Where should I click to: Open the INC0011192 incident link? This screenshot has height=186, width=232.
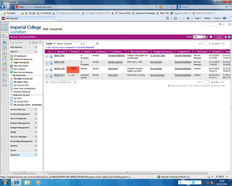tap(59, 68)
